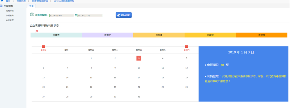
Task: Select calendar day 28
Action: tap(67, 97)
